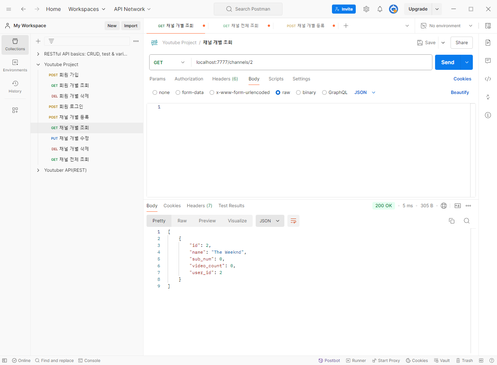
Task: Open the tabs overflow chevron
Action: pyautogui.click(x=407, y=26)
